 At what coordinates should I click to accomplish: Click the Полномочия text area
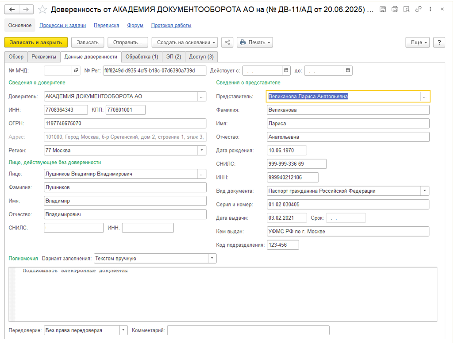tap(223, 295)
